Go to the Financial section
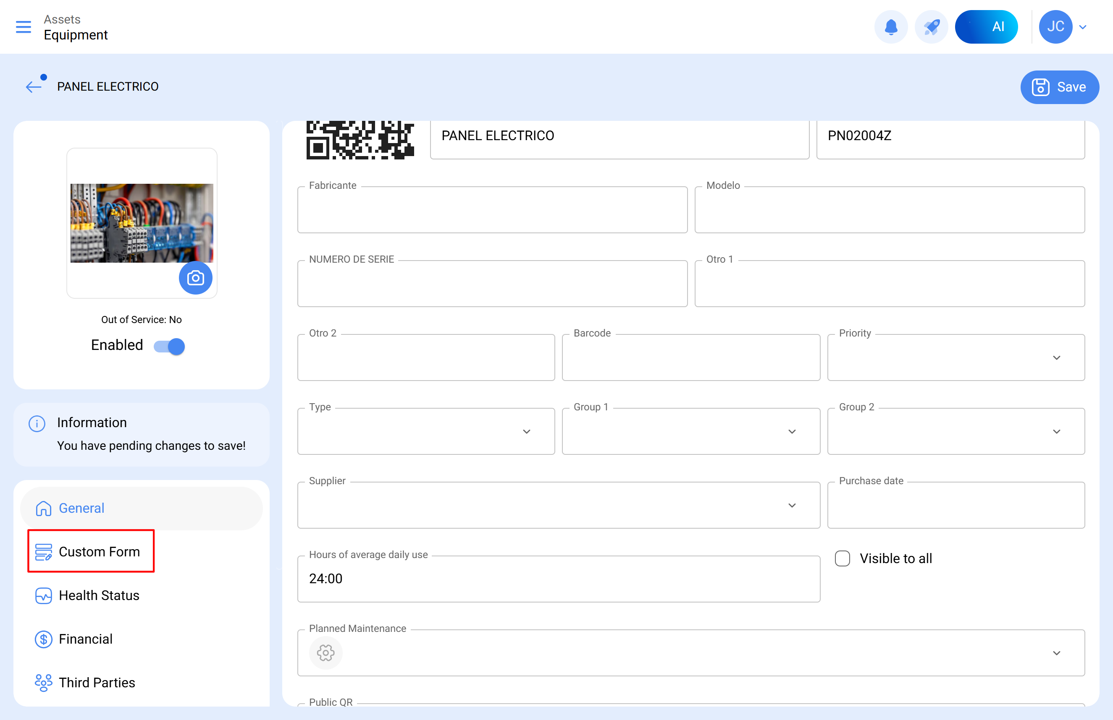Image resolution: width=1113 pixels, height=720 pixels. coord(86,639)
